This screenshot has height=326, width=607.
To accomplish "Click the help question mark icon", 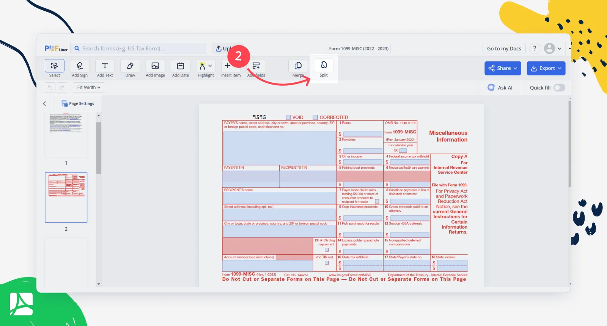I will coord(535,49).
